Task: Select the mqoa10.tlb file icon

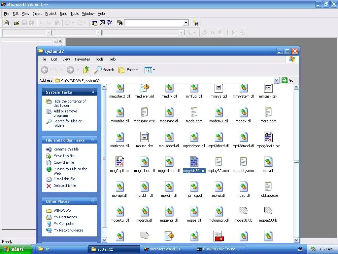Action: click(243, 211)
